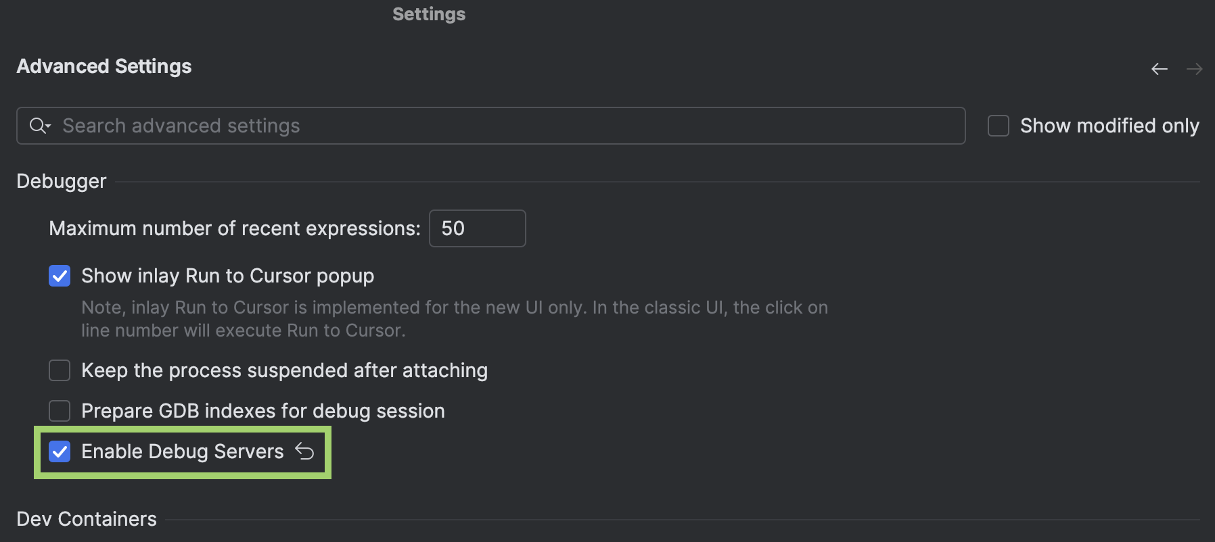Disable Enable Debug Servers
Screen dimensions: 1215x542
point(60,451)
